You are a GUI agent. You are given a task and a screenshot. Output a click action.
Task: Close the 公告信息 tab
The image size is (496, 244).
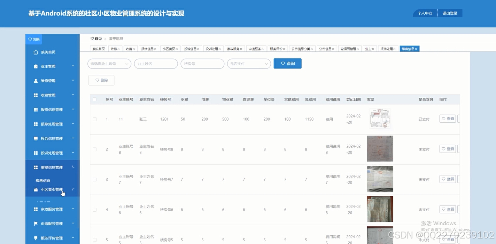click(x=333, y=49)
